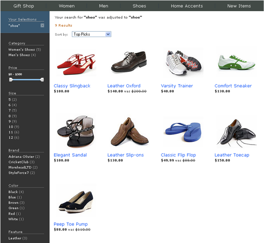The width and height of the screenshot is (264, 243).
Task: Filter by color White
Action: [16, 219]
